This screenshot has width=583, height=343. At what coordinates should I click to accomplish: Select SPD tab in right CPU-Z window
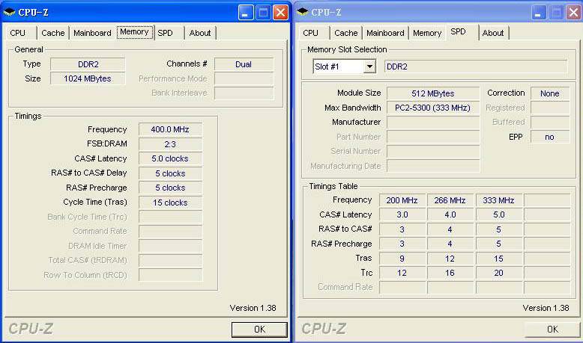tap(458, 32)
